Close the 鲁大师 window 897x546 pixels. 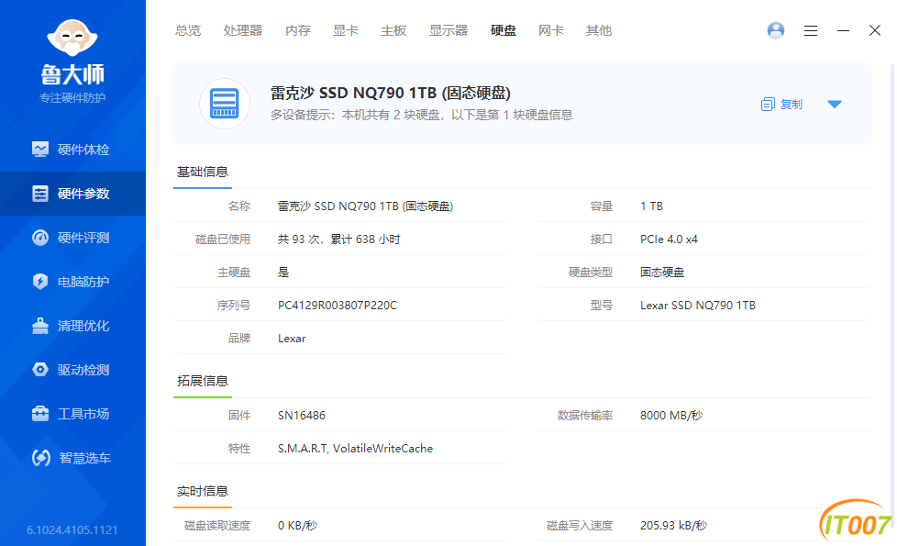(875, 30)
